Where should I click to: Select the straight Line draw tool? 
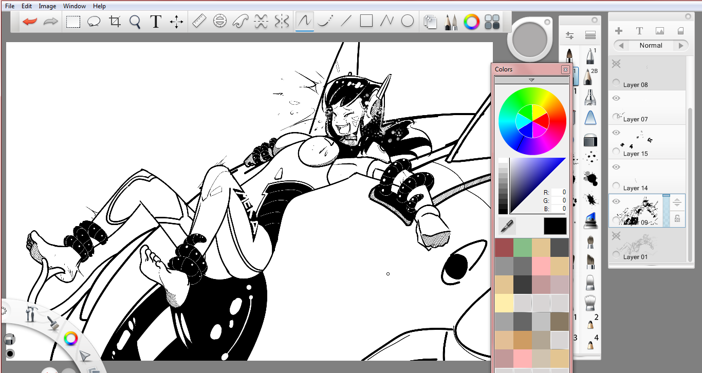click(x=346, y=21)
